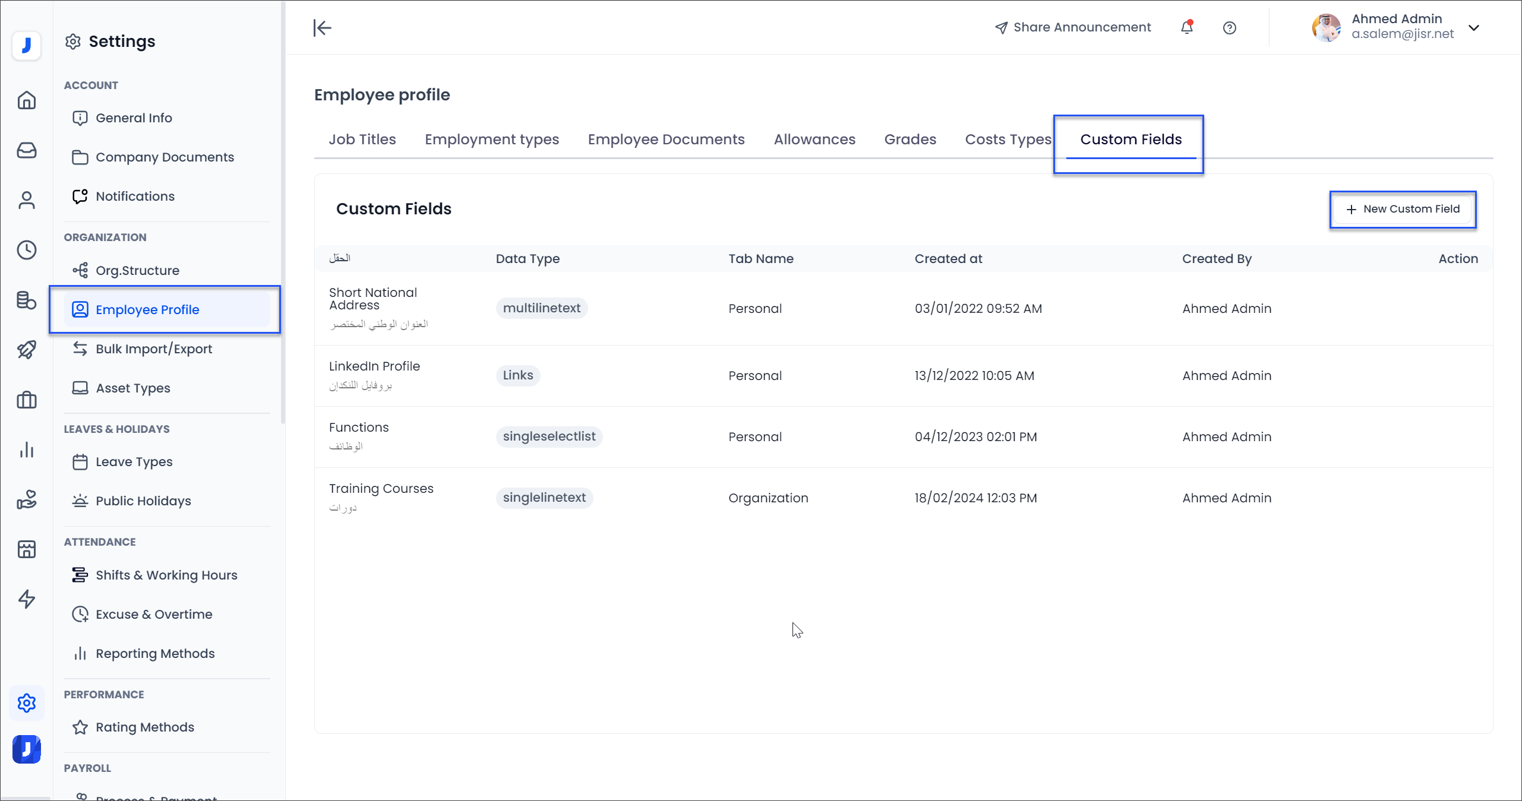Click the home icon in left rail
This screenshot has height=801, width=1522.
pyautogui.click(x=26, y=100)
